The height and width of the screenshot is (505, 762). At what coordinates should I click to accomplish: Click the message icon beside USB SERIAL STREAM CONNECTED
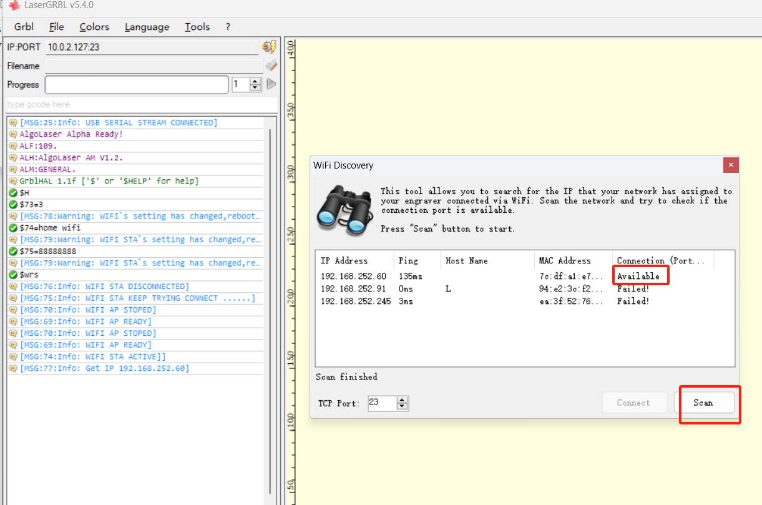(13, 123)
